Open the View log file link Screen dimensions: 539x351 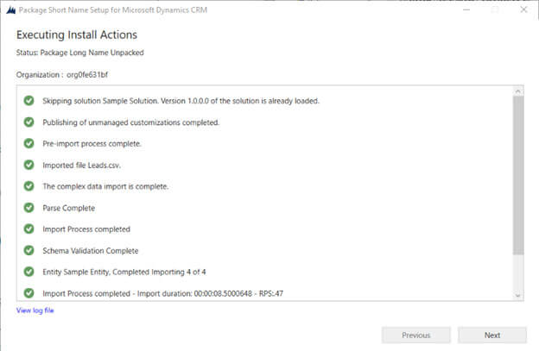click(35, 310)
